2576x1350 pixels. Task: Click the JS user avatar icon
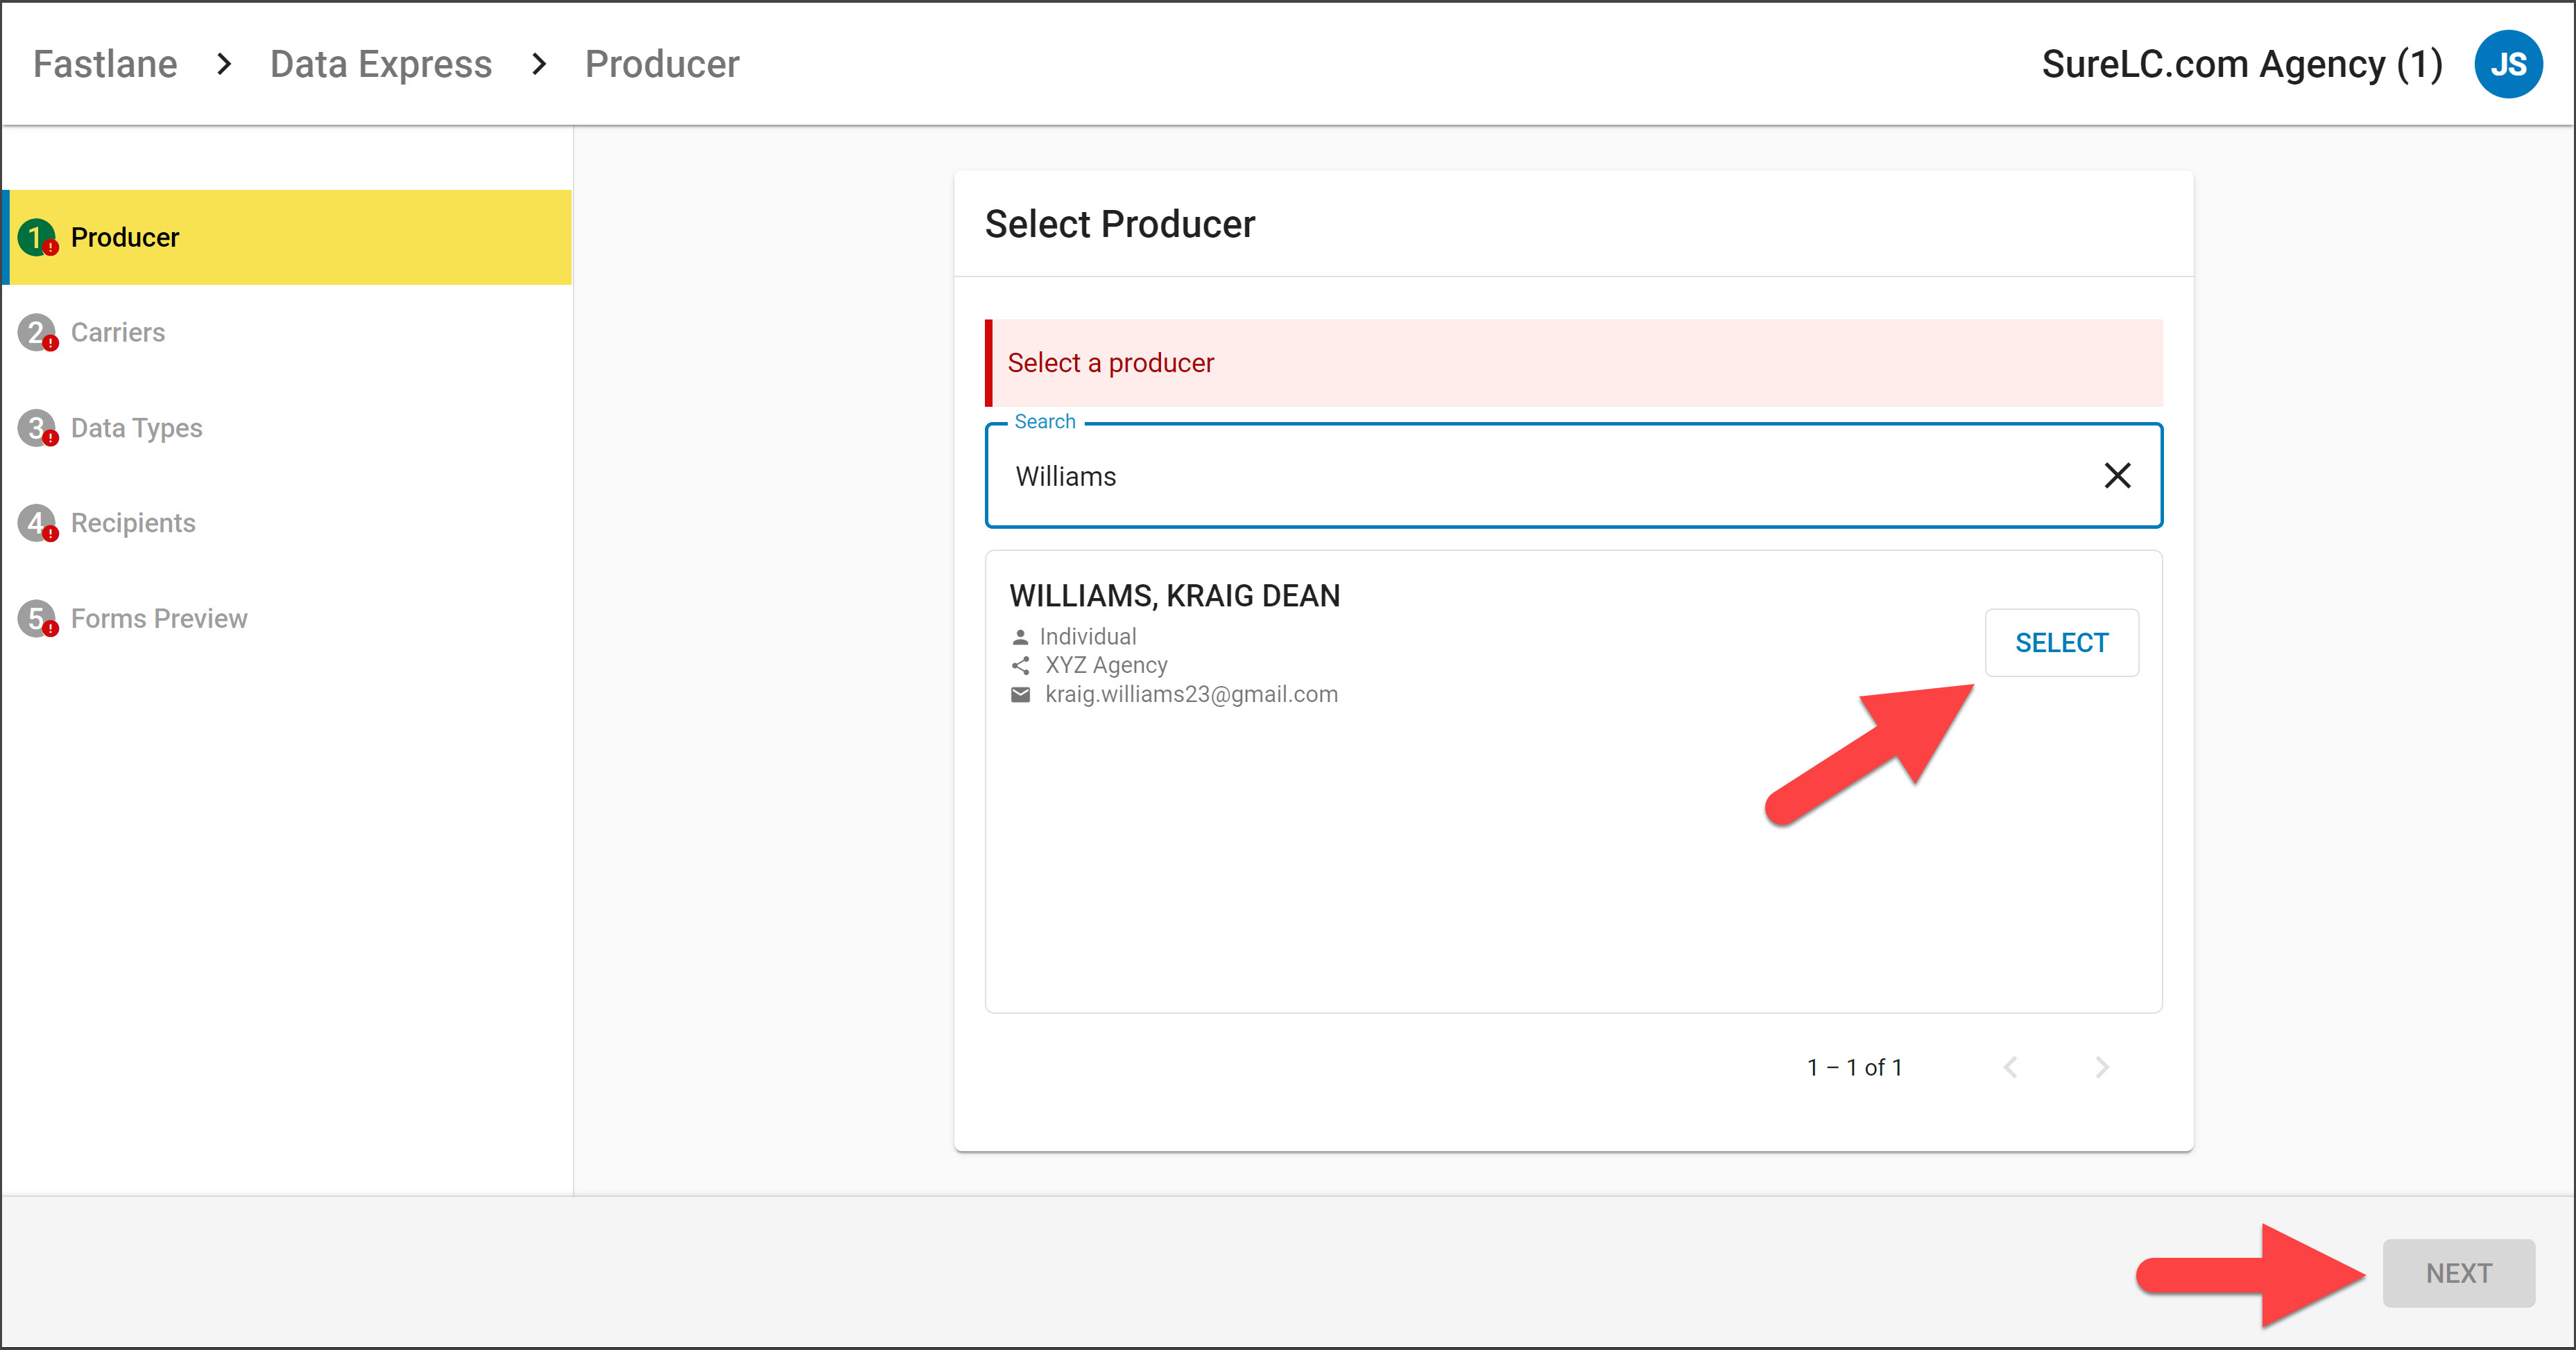(x=2507, y=65)
